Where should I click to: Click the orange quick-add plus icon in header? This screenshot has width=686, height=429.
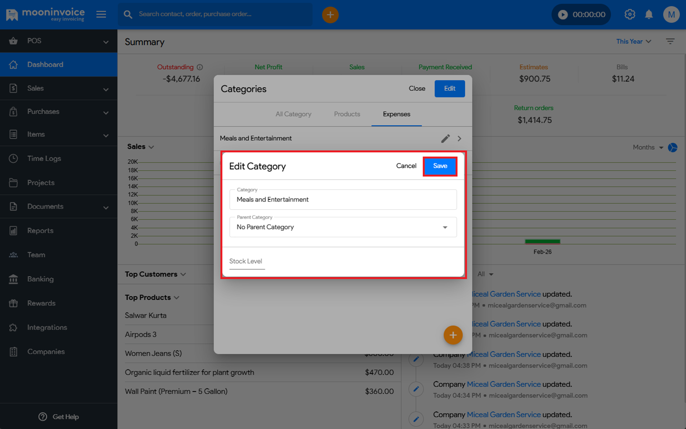330,15
